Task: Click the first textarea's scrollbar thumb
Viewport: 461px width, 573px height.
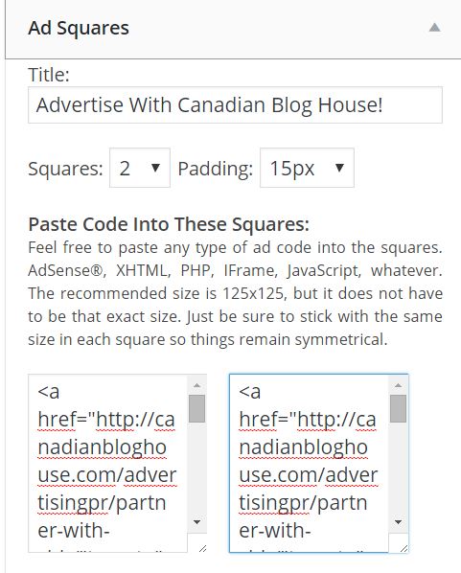Action: tap(197, 408)
